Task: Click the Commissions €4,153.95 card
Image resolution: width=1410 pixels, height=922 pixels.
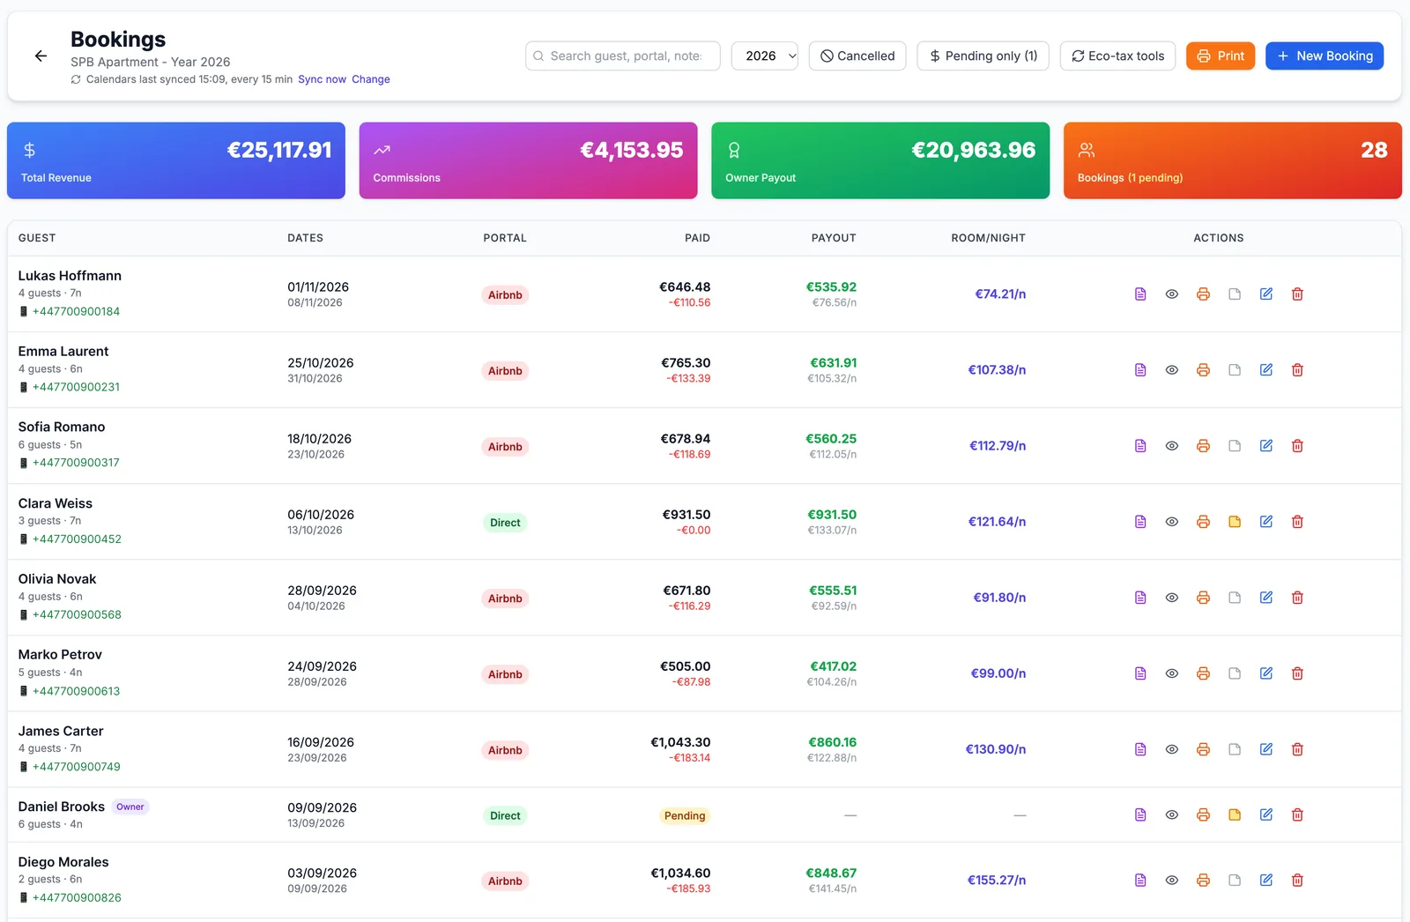Action: [529, 160]
